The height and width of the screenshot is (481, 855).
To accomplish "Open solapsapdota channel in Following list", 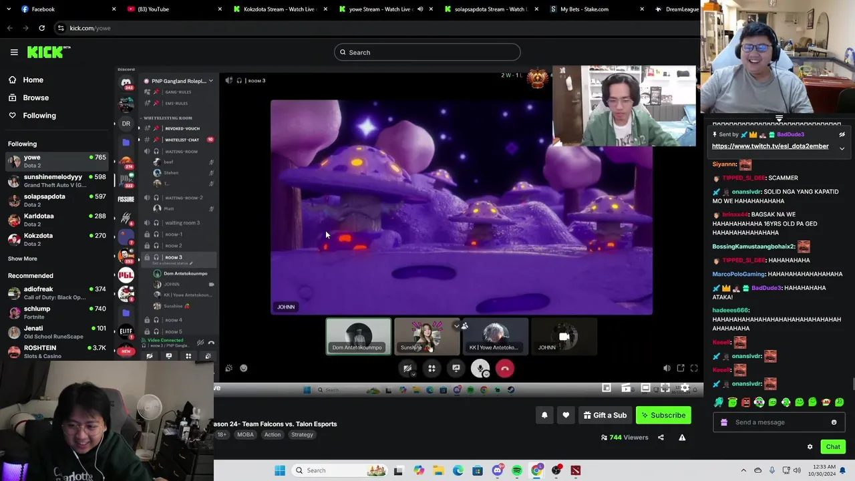I will [57, 200].
